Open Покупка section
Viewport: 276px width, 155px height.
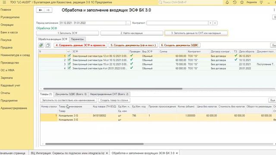6,40
